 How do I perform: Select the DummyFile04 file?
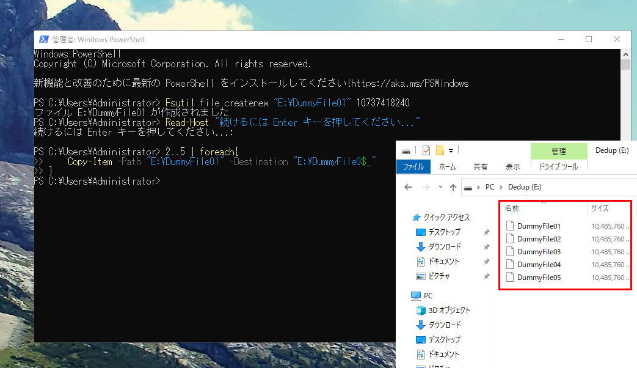pyautogui.click(x=539, y=265)
